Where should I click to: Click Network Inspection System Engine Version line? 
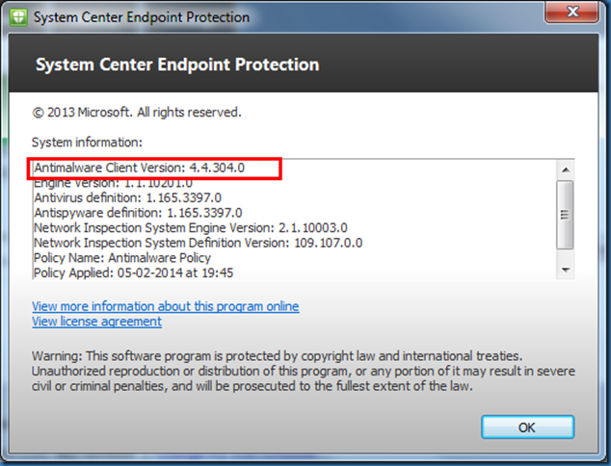click(190, 228)
